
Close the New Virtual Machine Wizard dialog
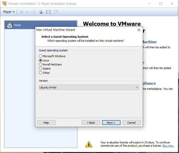pyautogui.click(x=139, y=30)
